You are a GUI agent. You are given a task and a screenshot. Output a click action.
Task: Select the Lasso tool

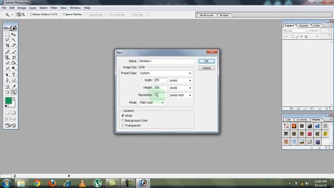coord(7,40)
